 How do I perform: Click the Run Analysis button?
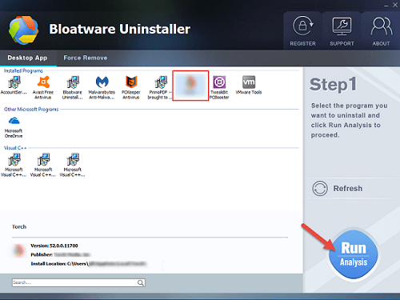click(x=354, y=254)
